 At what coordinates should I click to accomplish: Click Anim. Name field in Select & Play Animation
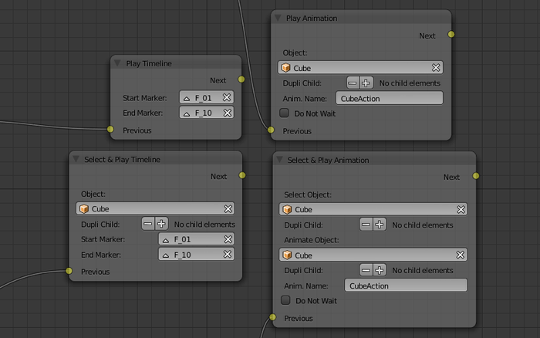click(x=406, y=286)
